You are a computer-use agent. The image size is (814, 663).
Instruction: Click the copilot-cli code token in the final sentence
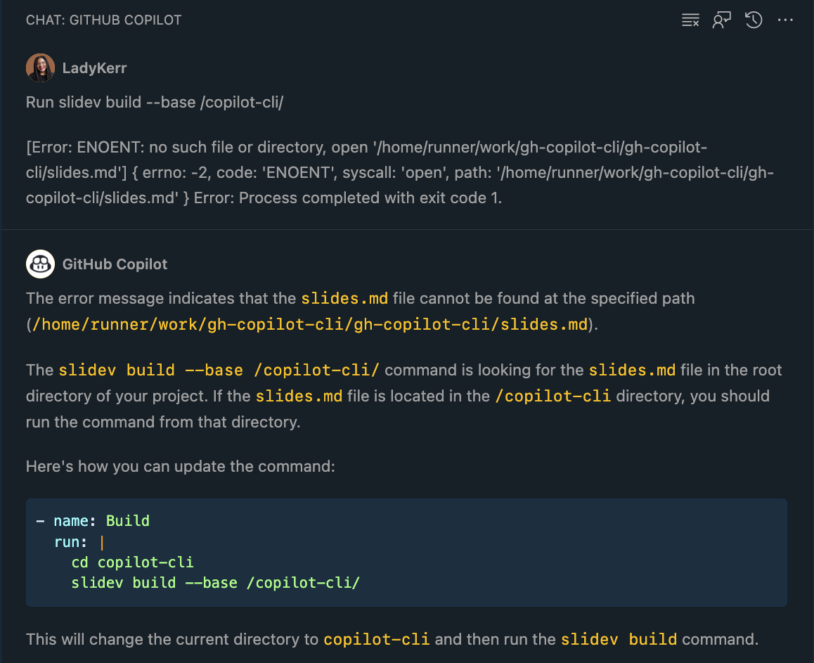point(377,639)
